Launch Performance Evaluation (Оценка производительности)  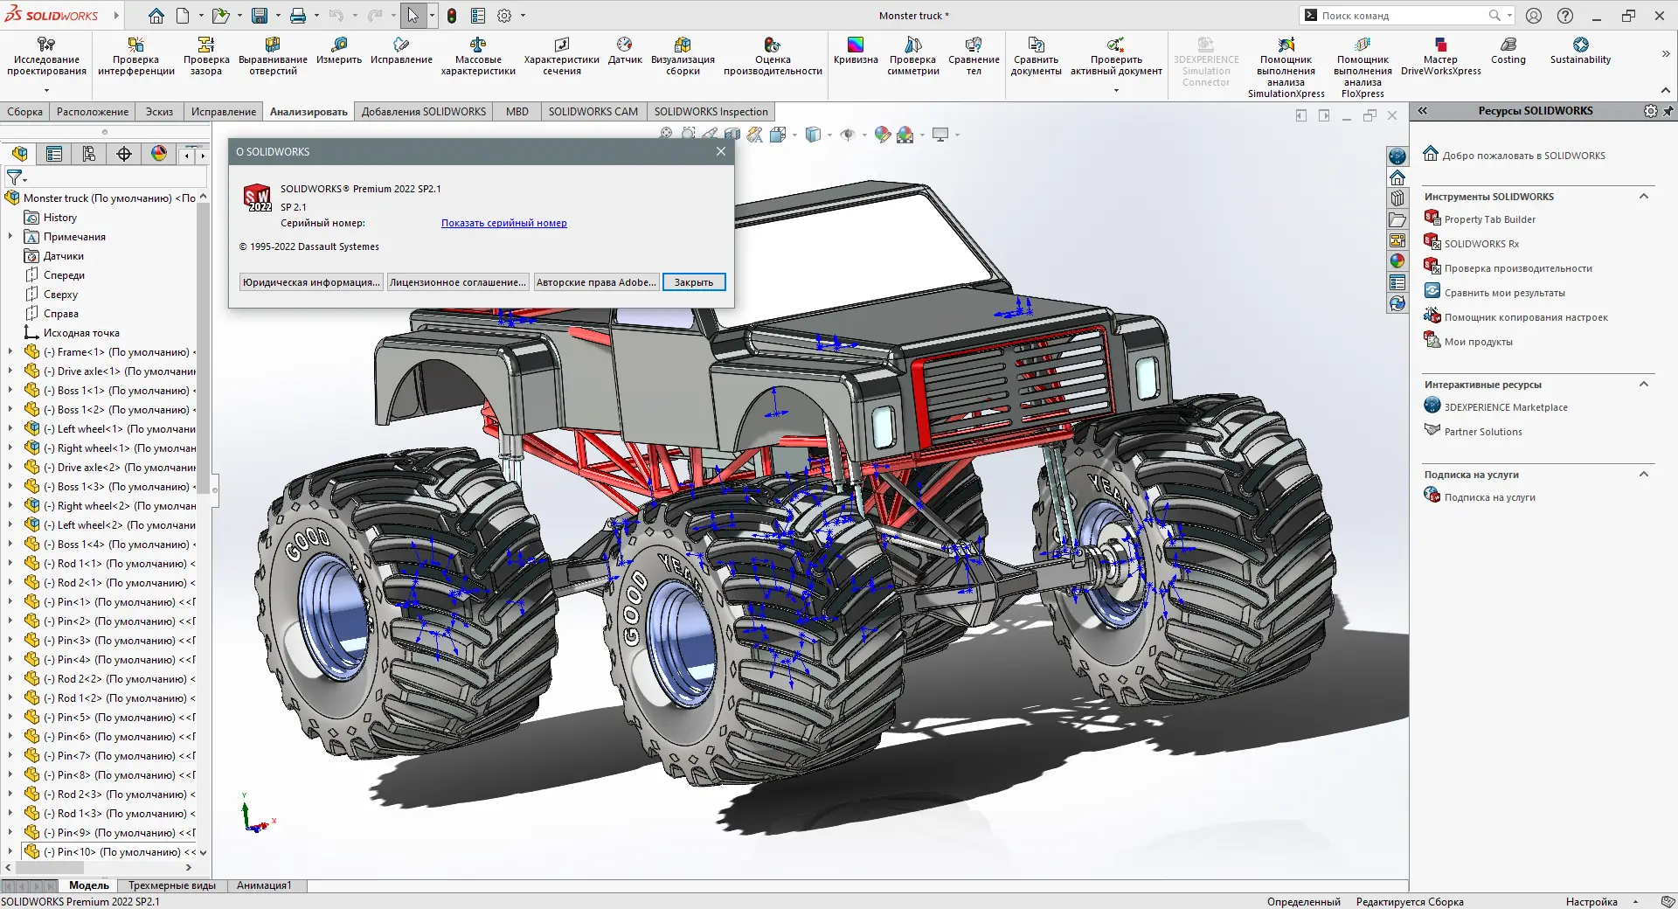(773, 56)
